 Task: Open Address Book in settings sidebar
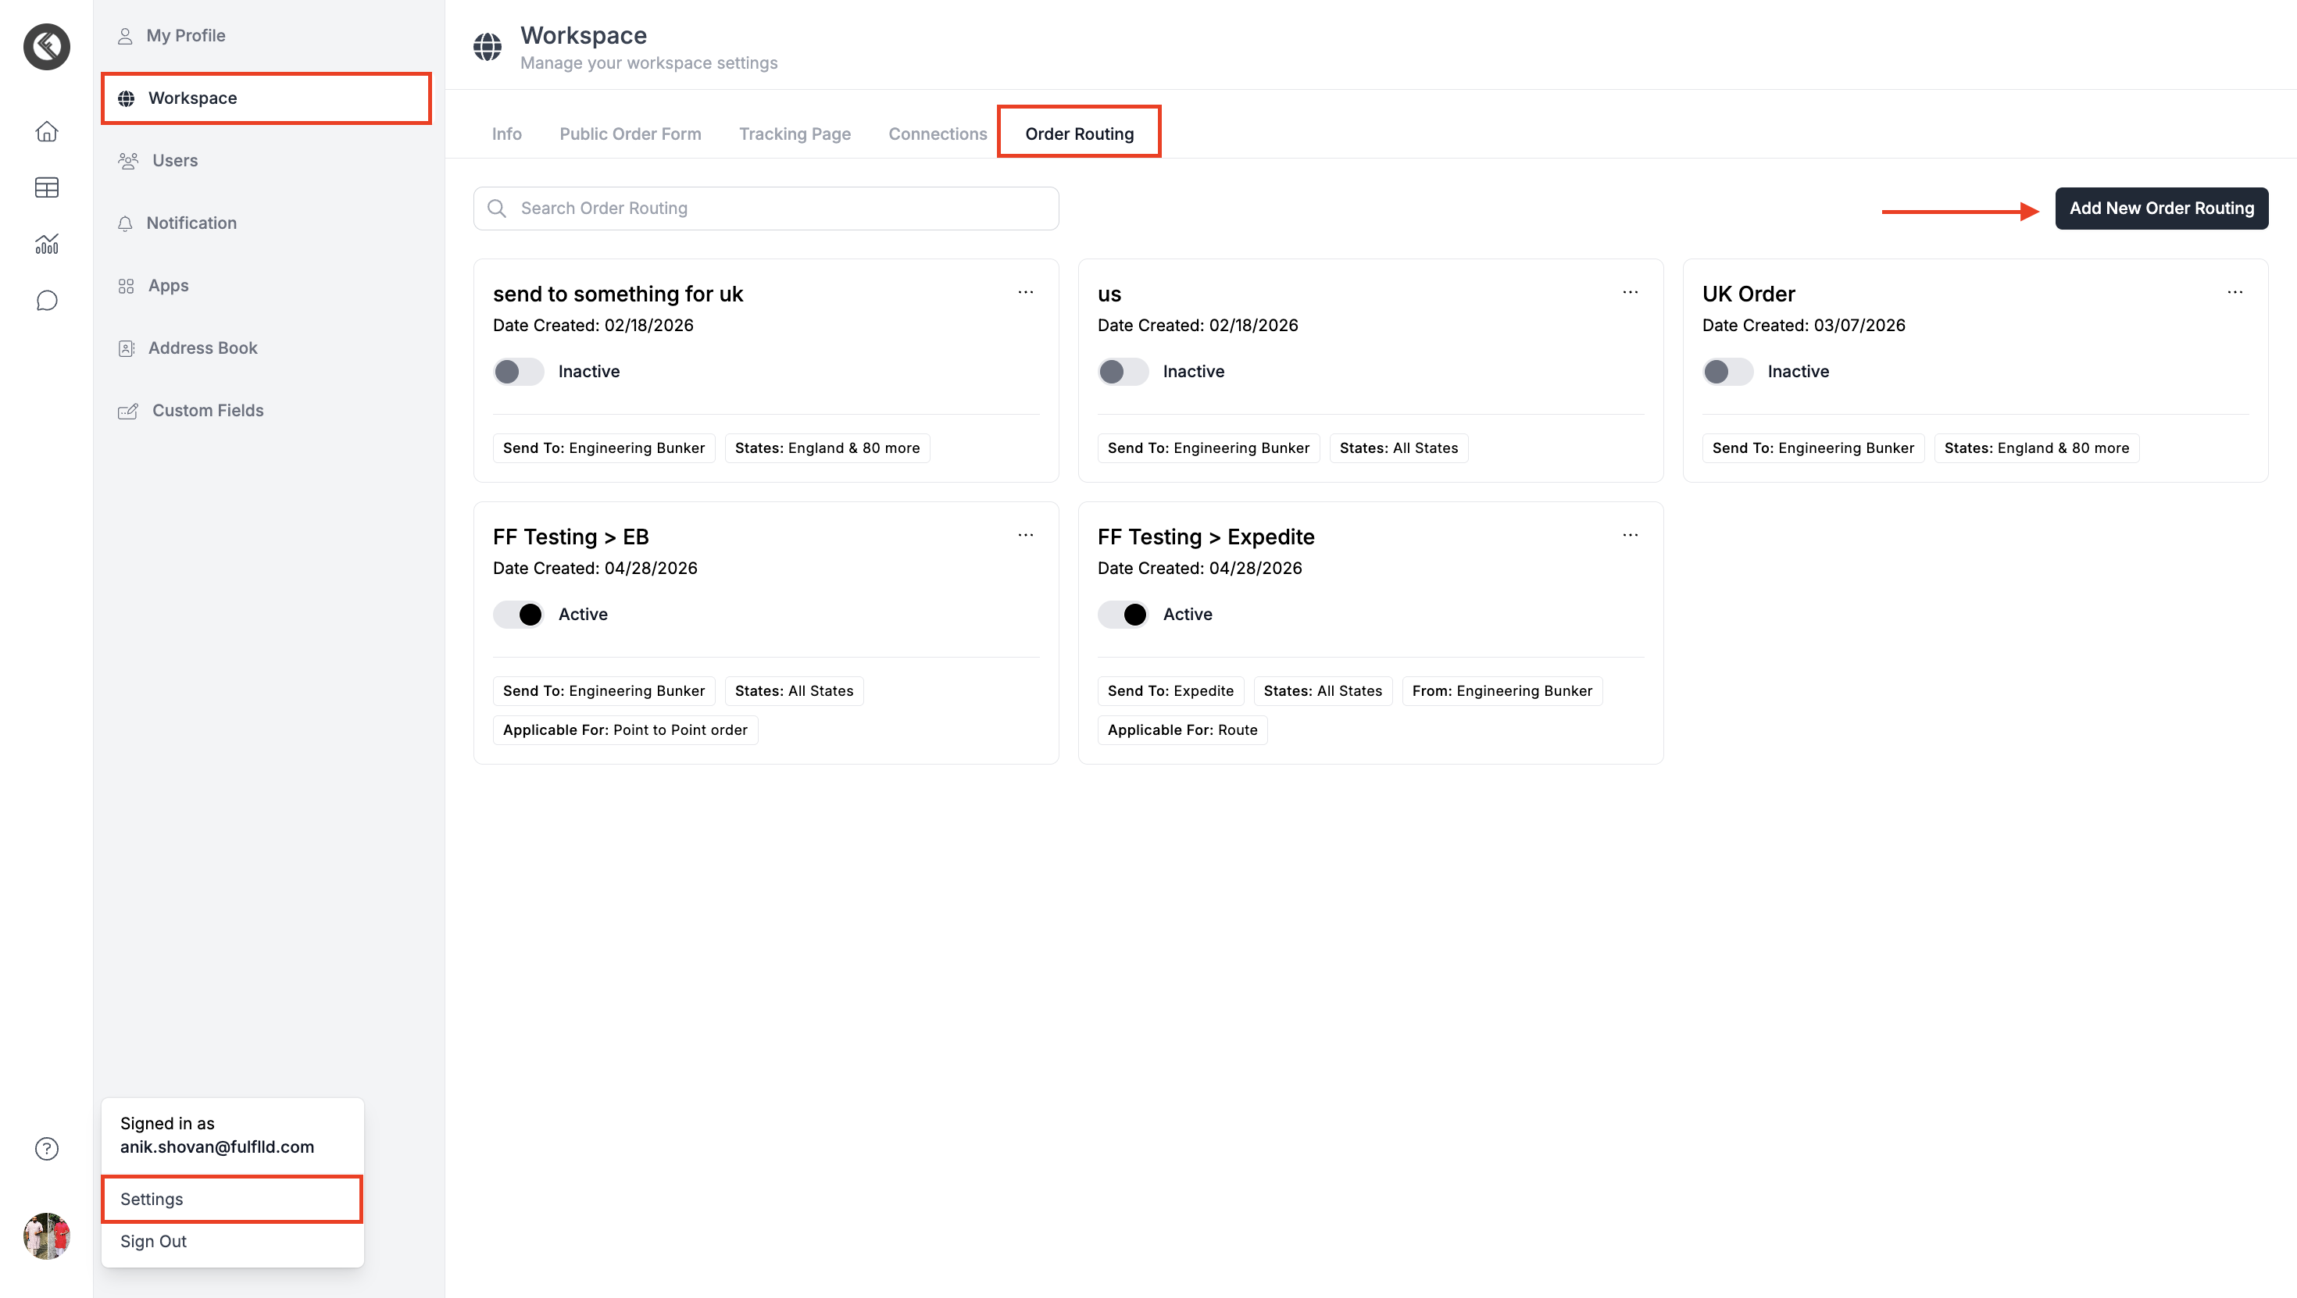pyautogui.click(x=202, y=348)
